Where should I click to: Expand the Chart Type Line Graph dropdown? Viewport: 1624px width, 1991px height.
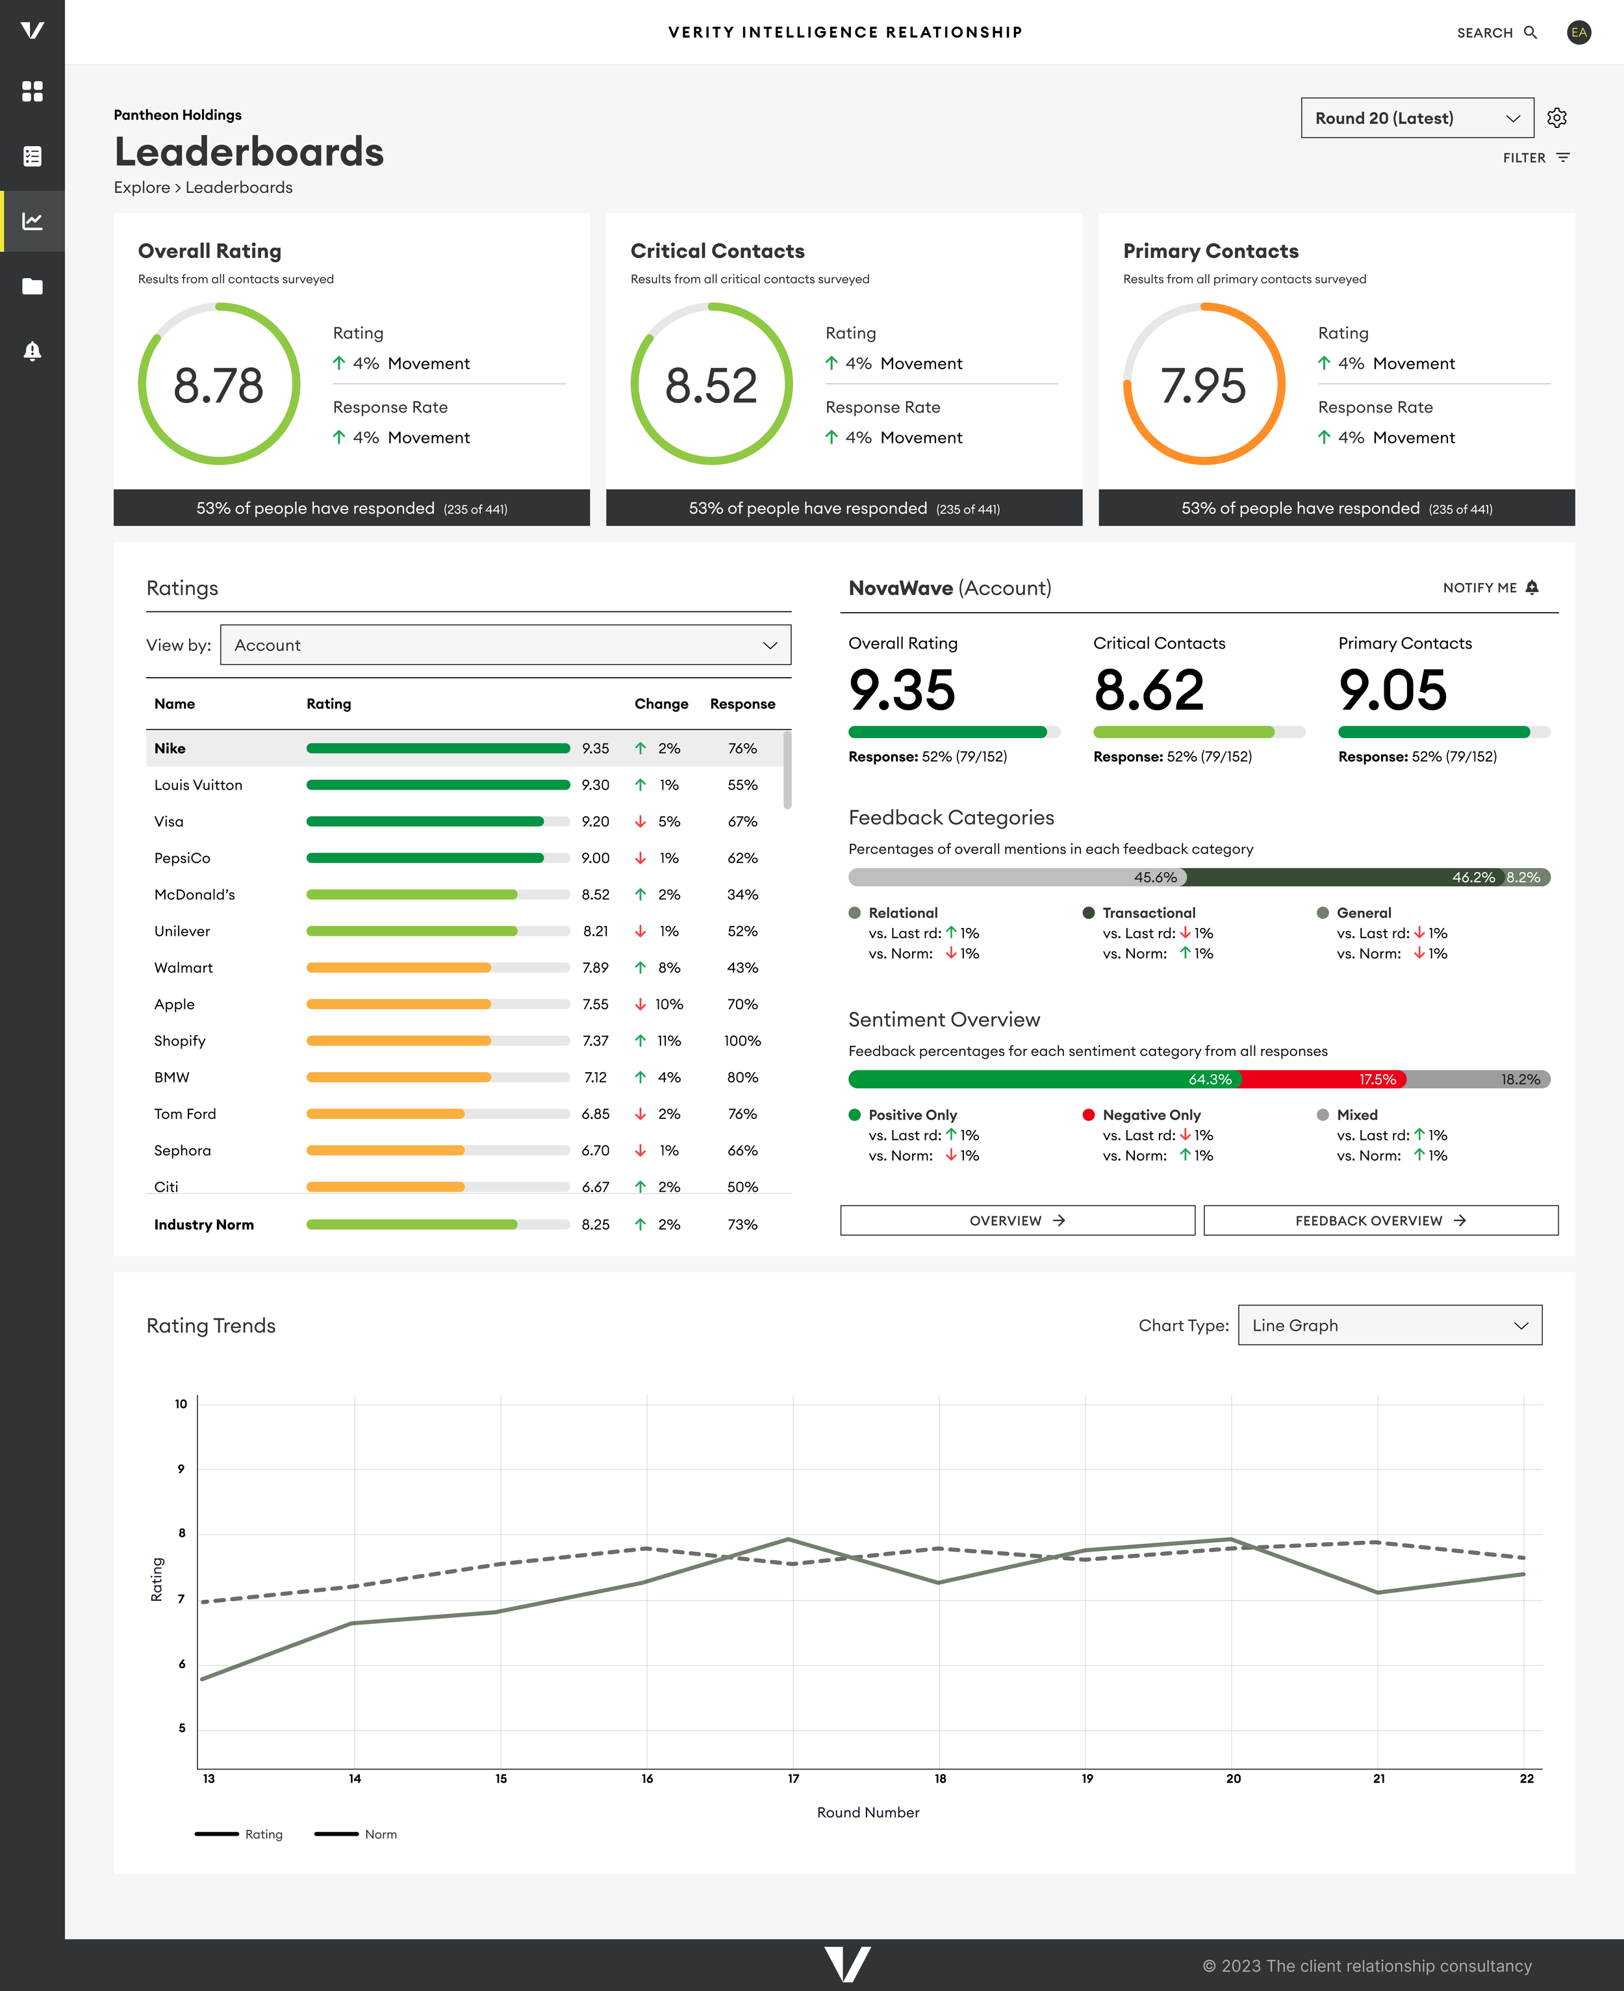pyautogui.click(x=1389, y=1325)
